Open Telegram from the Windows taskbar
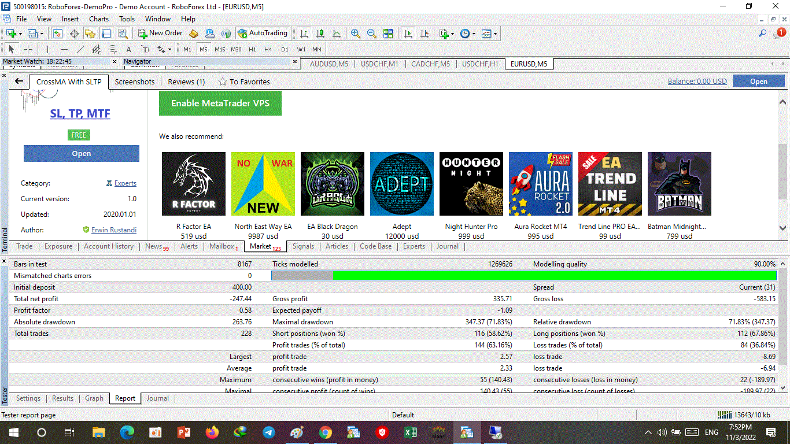Viewport: 790px width, 444px height. point(269,432)
